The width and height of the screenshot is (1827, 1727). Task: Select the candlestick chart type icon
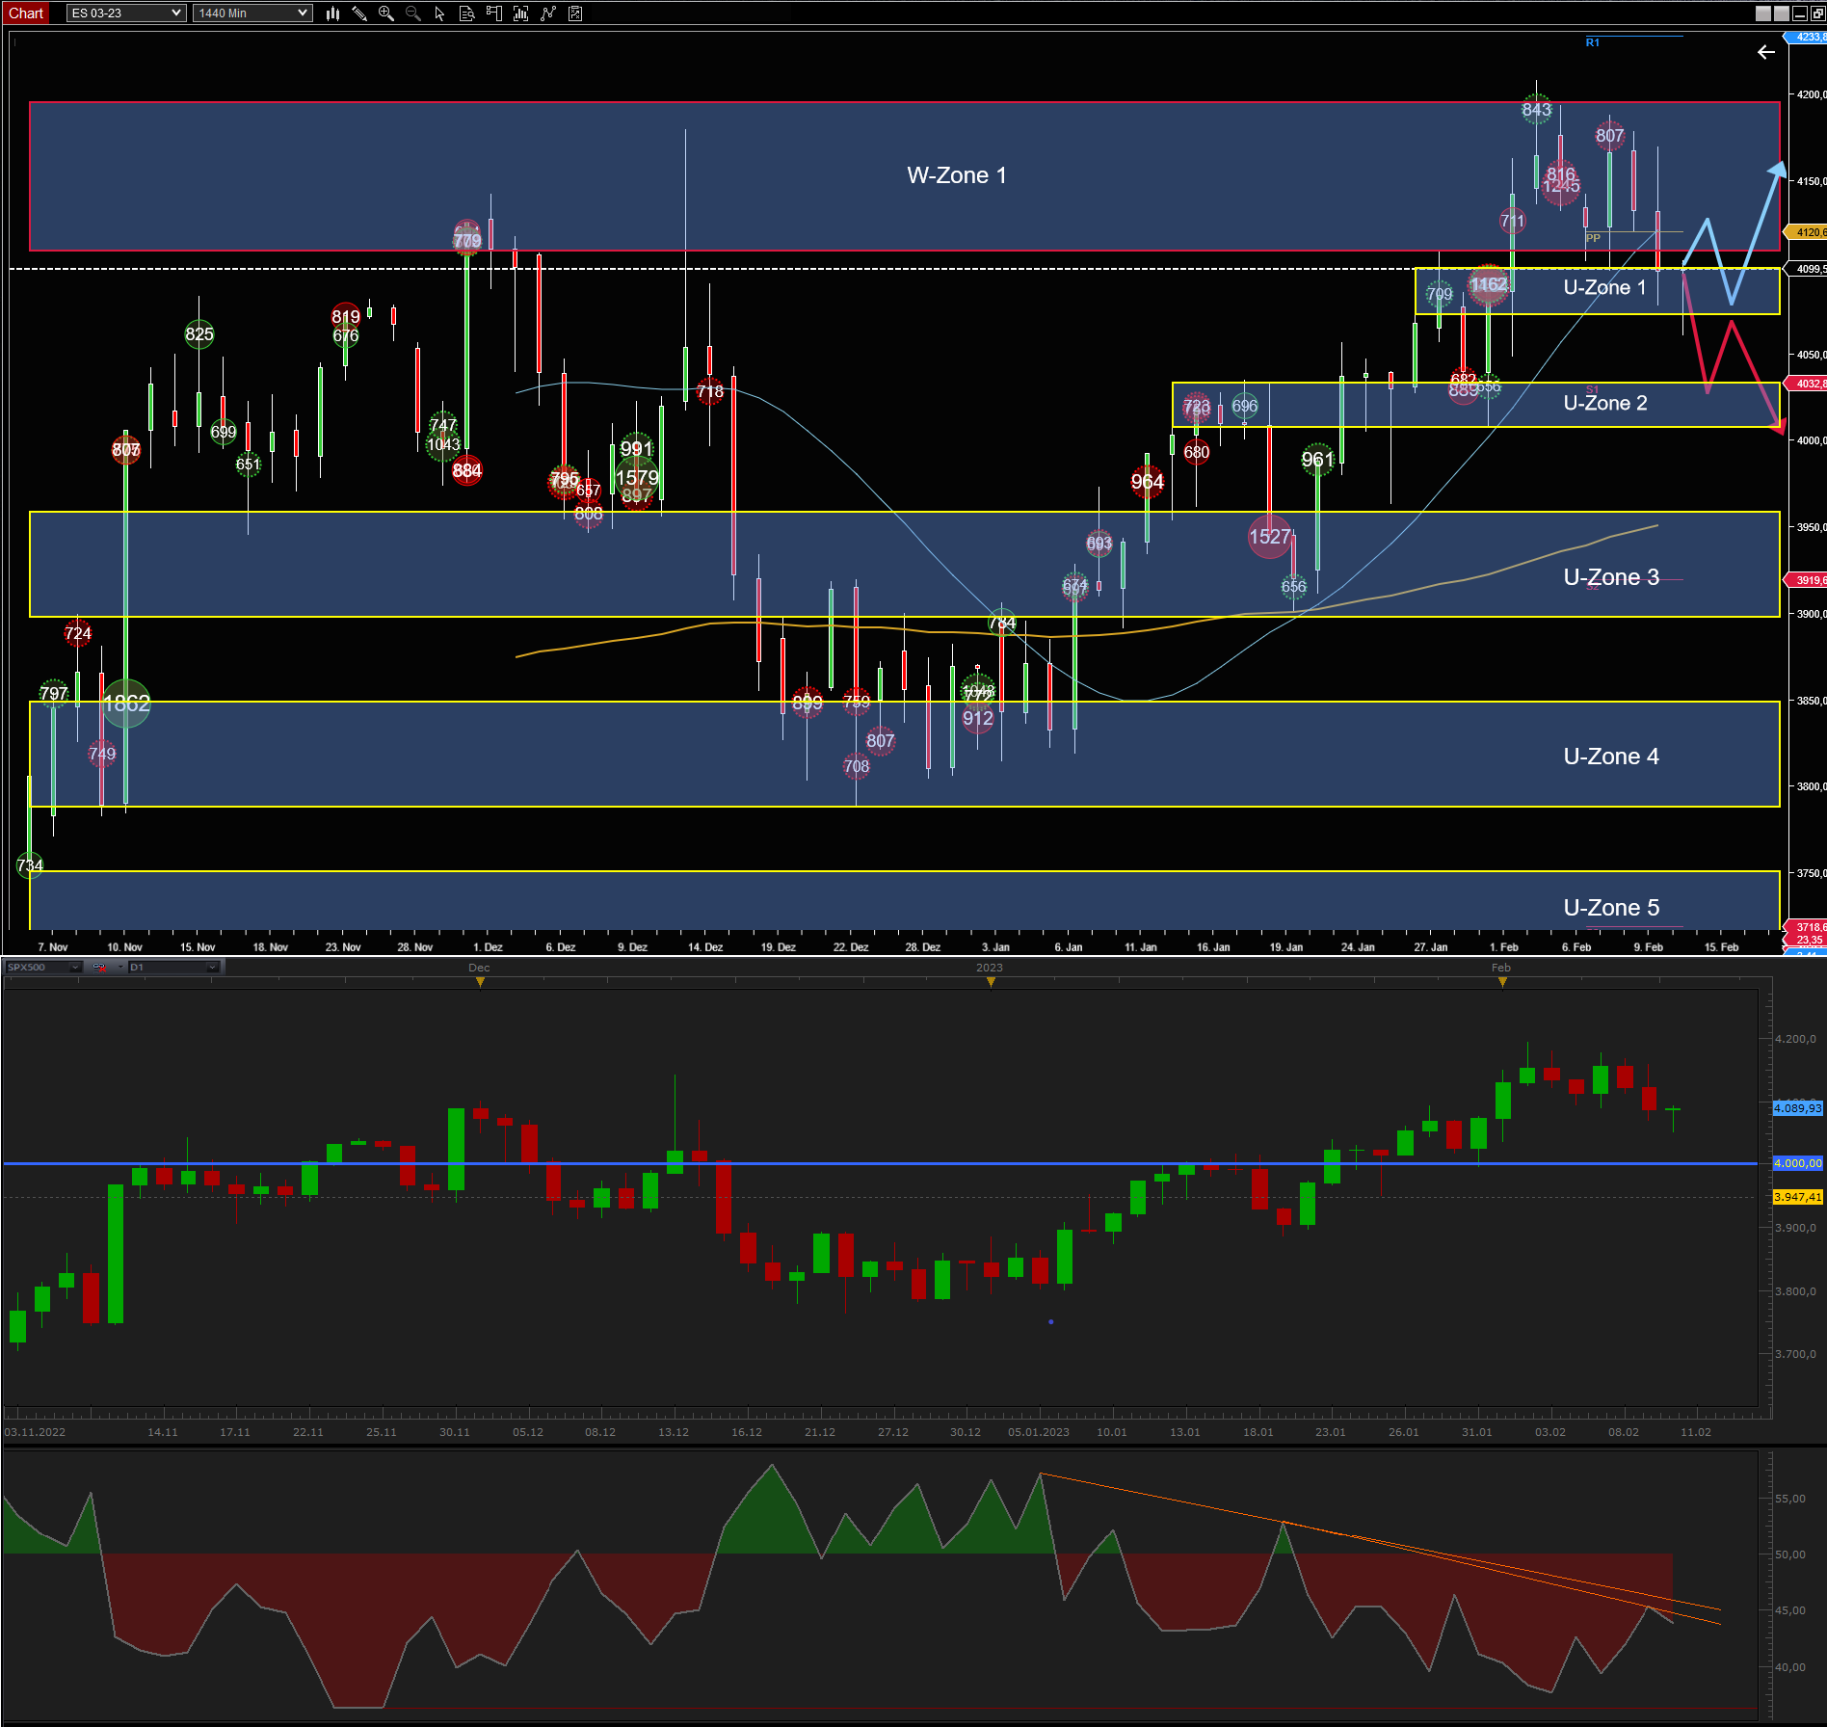pos(331,13)
